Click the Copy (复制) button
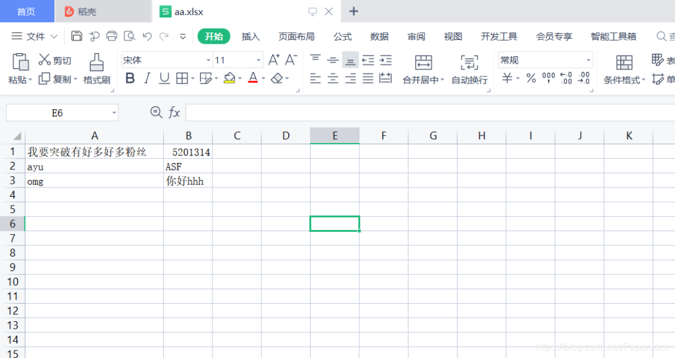 point(56,79)
